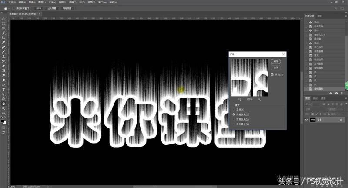The height and width of the screenshot is (188, 348).
Task: Zoom in on Diffuse dialog preview
Action: coord(259,99)
